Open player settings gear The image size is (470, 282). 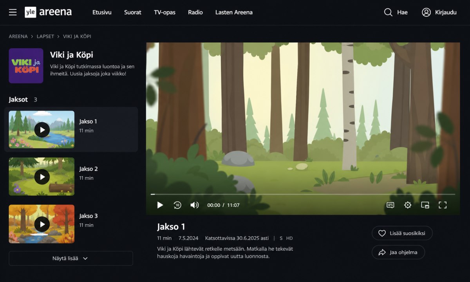coord(408,205)
